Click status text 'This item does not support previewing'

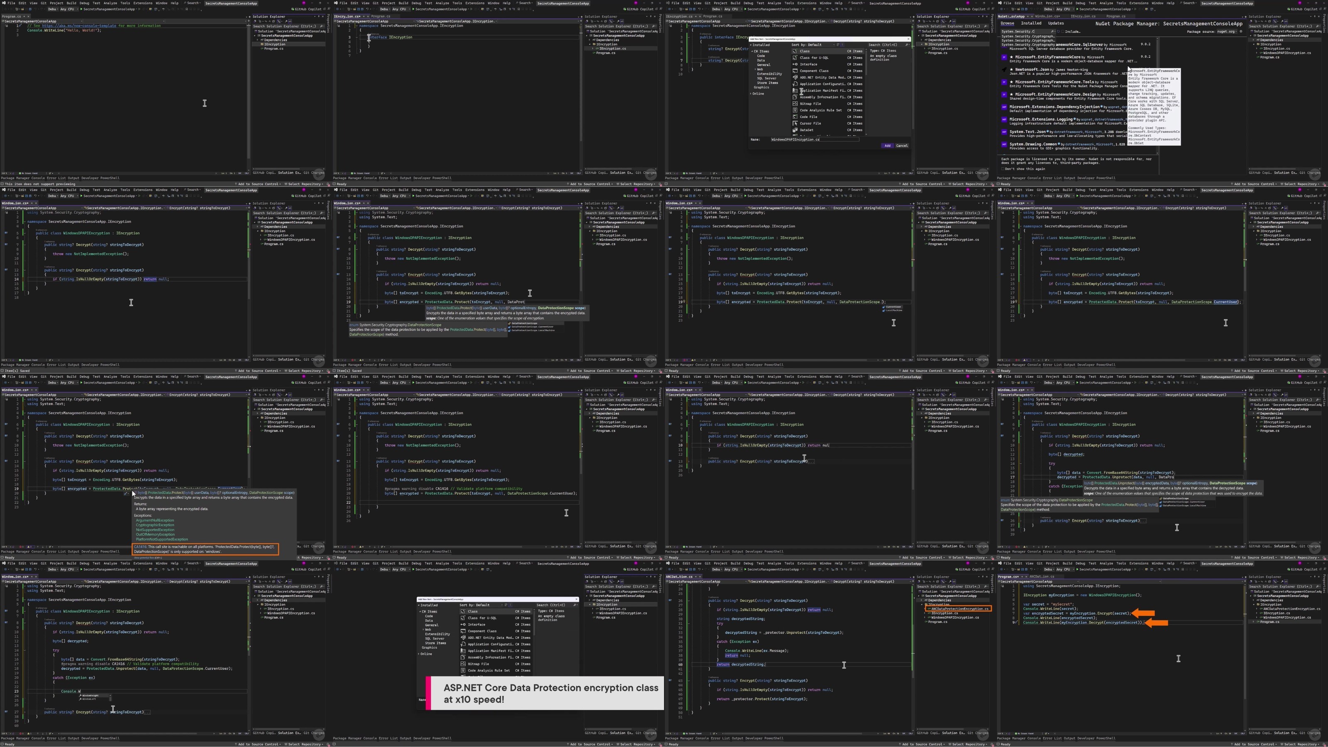[39, 184]
